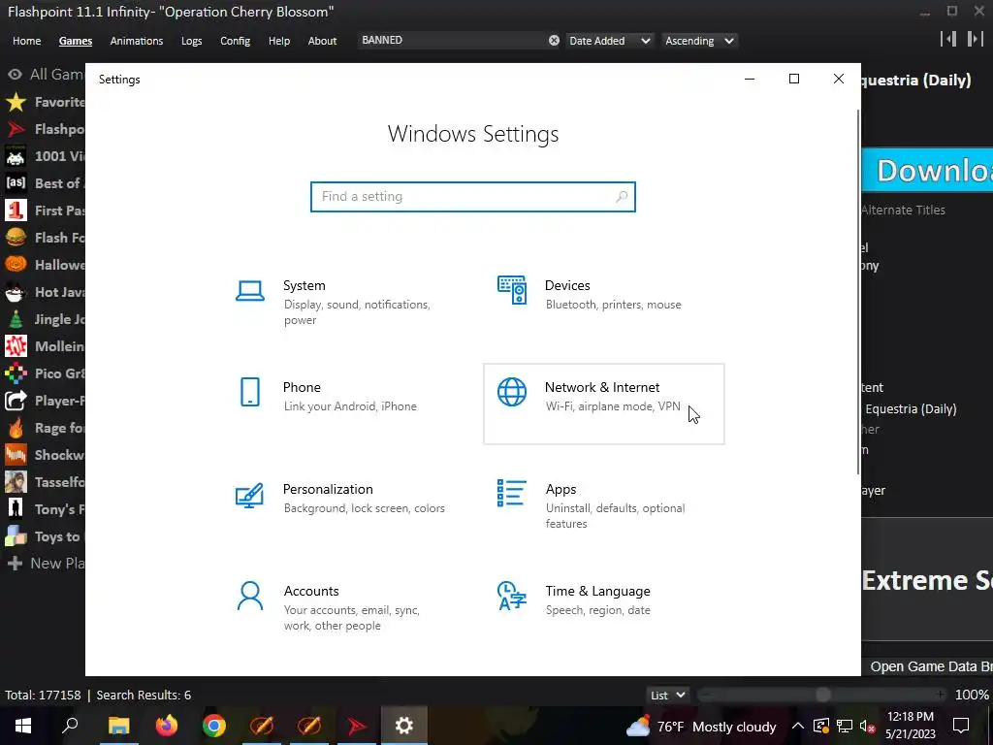
Task: Click the weather widget 76°F Mostly cloudy
Action: tap(701, 726)
